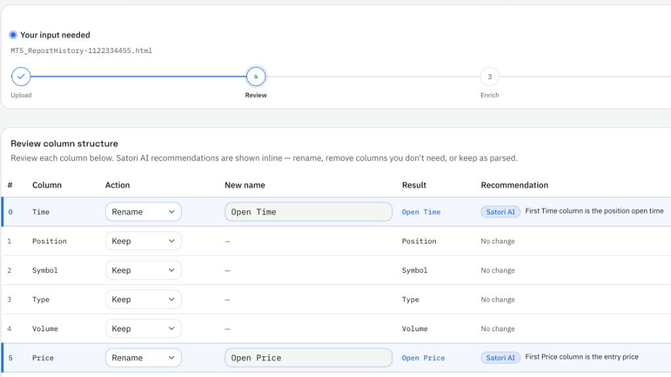Click Satori AI badge in Time row
The image size is (671, 377).
[x=500, y=211]
